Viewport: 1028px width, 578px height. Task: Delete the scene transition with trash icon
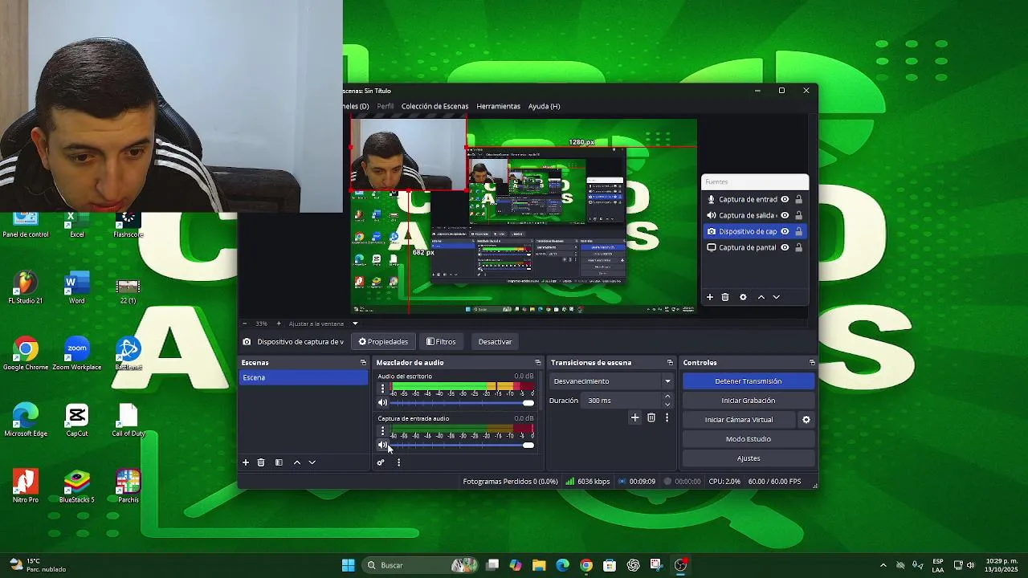click(651, 417)
